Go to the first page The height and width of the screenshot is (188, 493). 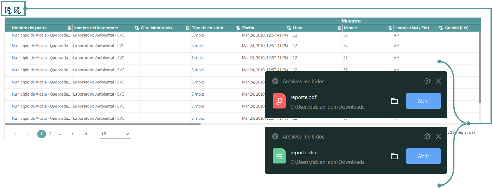click(15, 134)
